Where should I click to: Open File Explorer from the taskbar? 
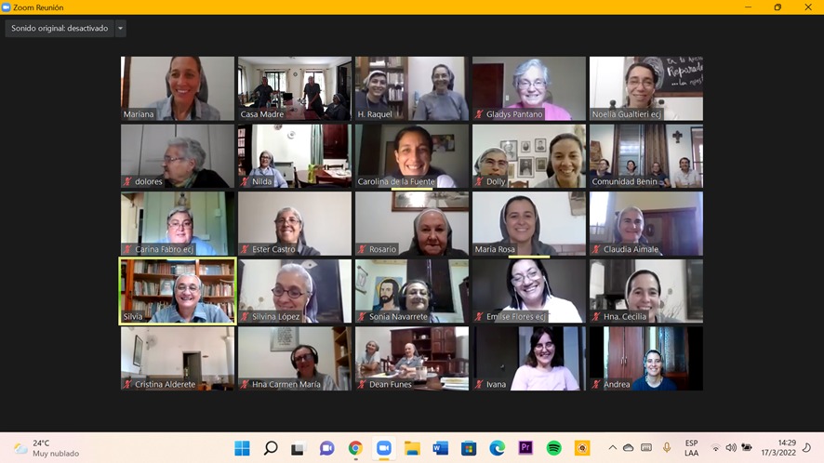[412, 448]
